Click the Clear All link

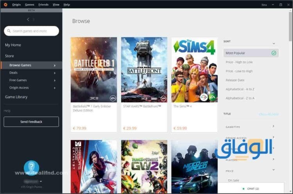269,114
